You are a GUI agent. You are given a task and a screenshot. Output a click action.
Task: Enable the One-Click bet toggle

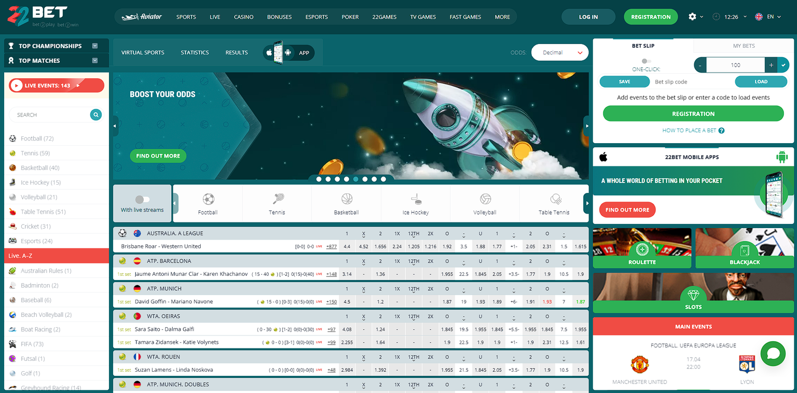coord(646,61)
